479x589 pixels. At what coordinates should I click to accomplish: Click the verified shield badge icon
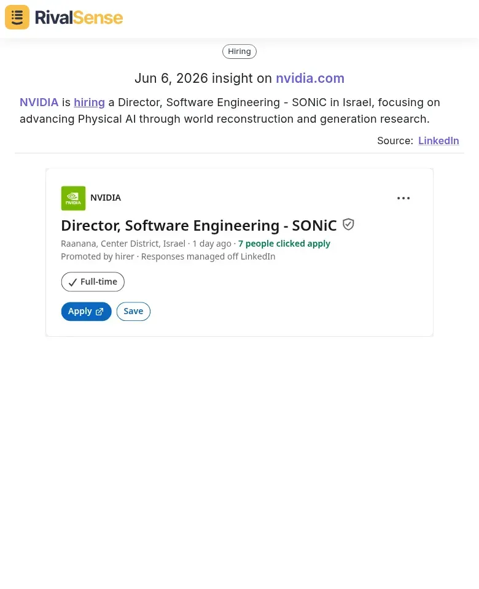(x=348, y=225)
